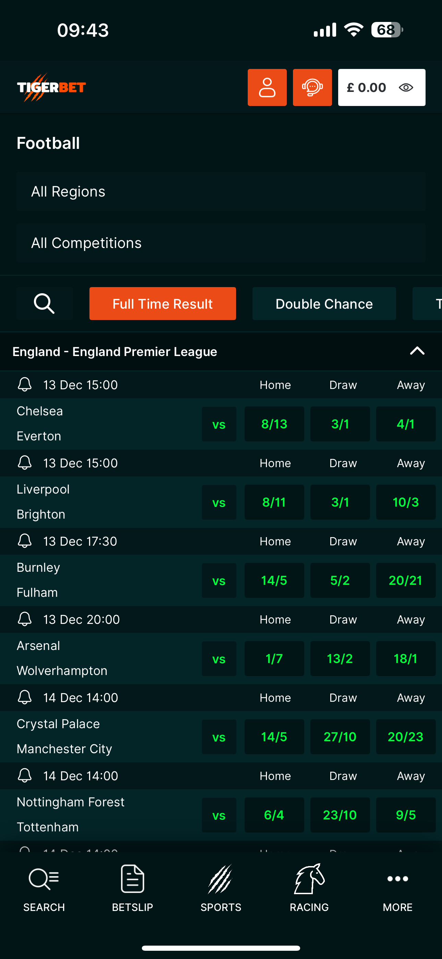Enable notifications bell for Chelsea vs Everton
442x959 pixels.
pyautogui.click(x=25, y=384)
